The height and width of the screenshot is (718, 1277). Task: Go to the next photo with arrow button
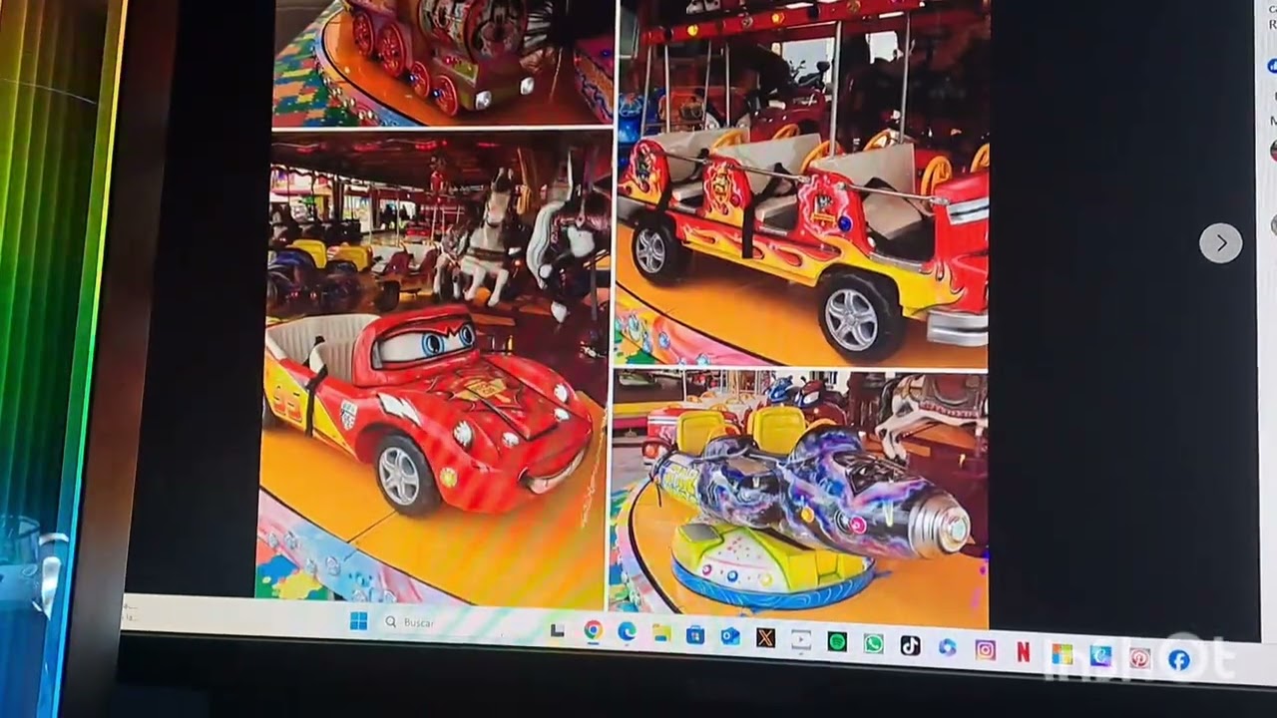click(x=1220, y=242)
